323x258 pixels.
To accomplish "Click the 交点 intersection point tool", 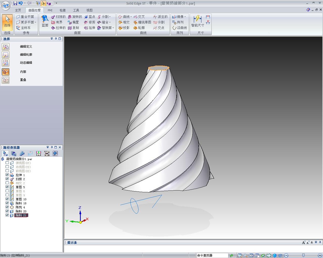I will click(159, 28).
